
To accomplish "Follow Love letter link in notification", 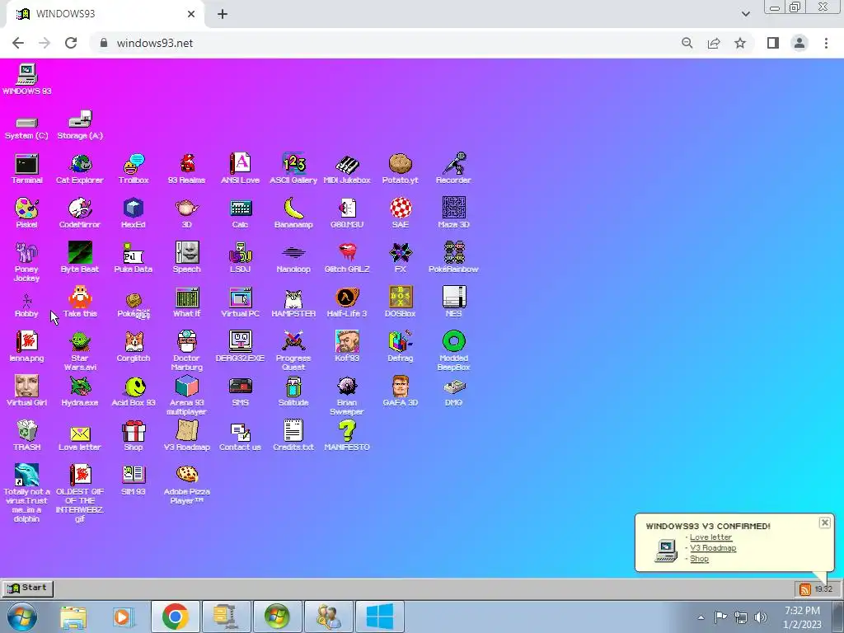I will tap(710, 537).
